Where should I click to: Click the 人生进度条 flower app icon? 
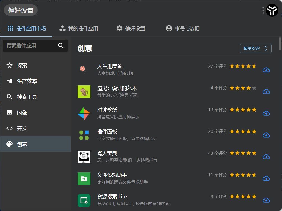click(84, 70)
